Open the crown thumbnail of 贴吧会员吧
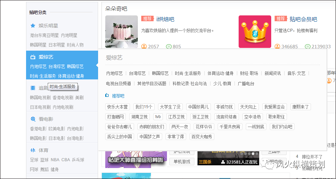The width and height of the screenshot is (336, 179). click(x=255, y=31)
